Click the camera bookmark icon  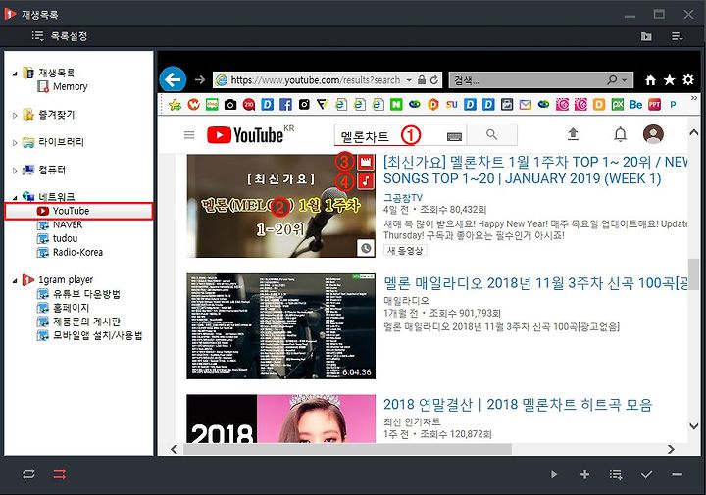[230, 105]
